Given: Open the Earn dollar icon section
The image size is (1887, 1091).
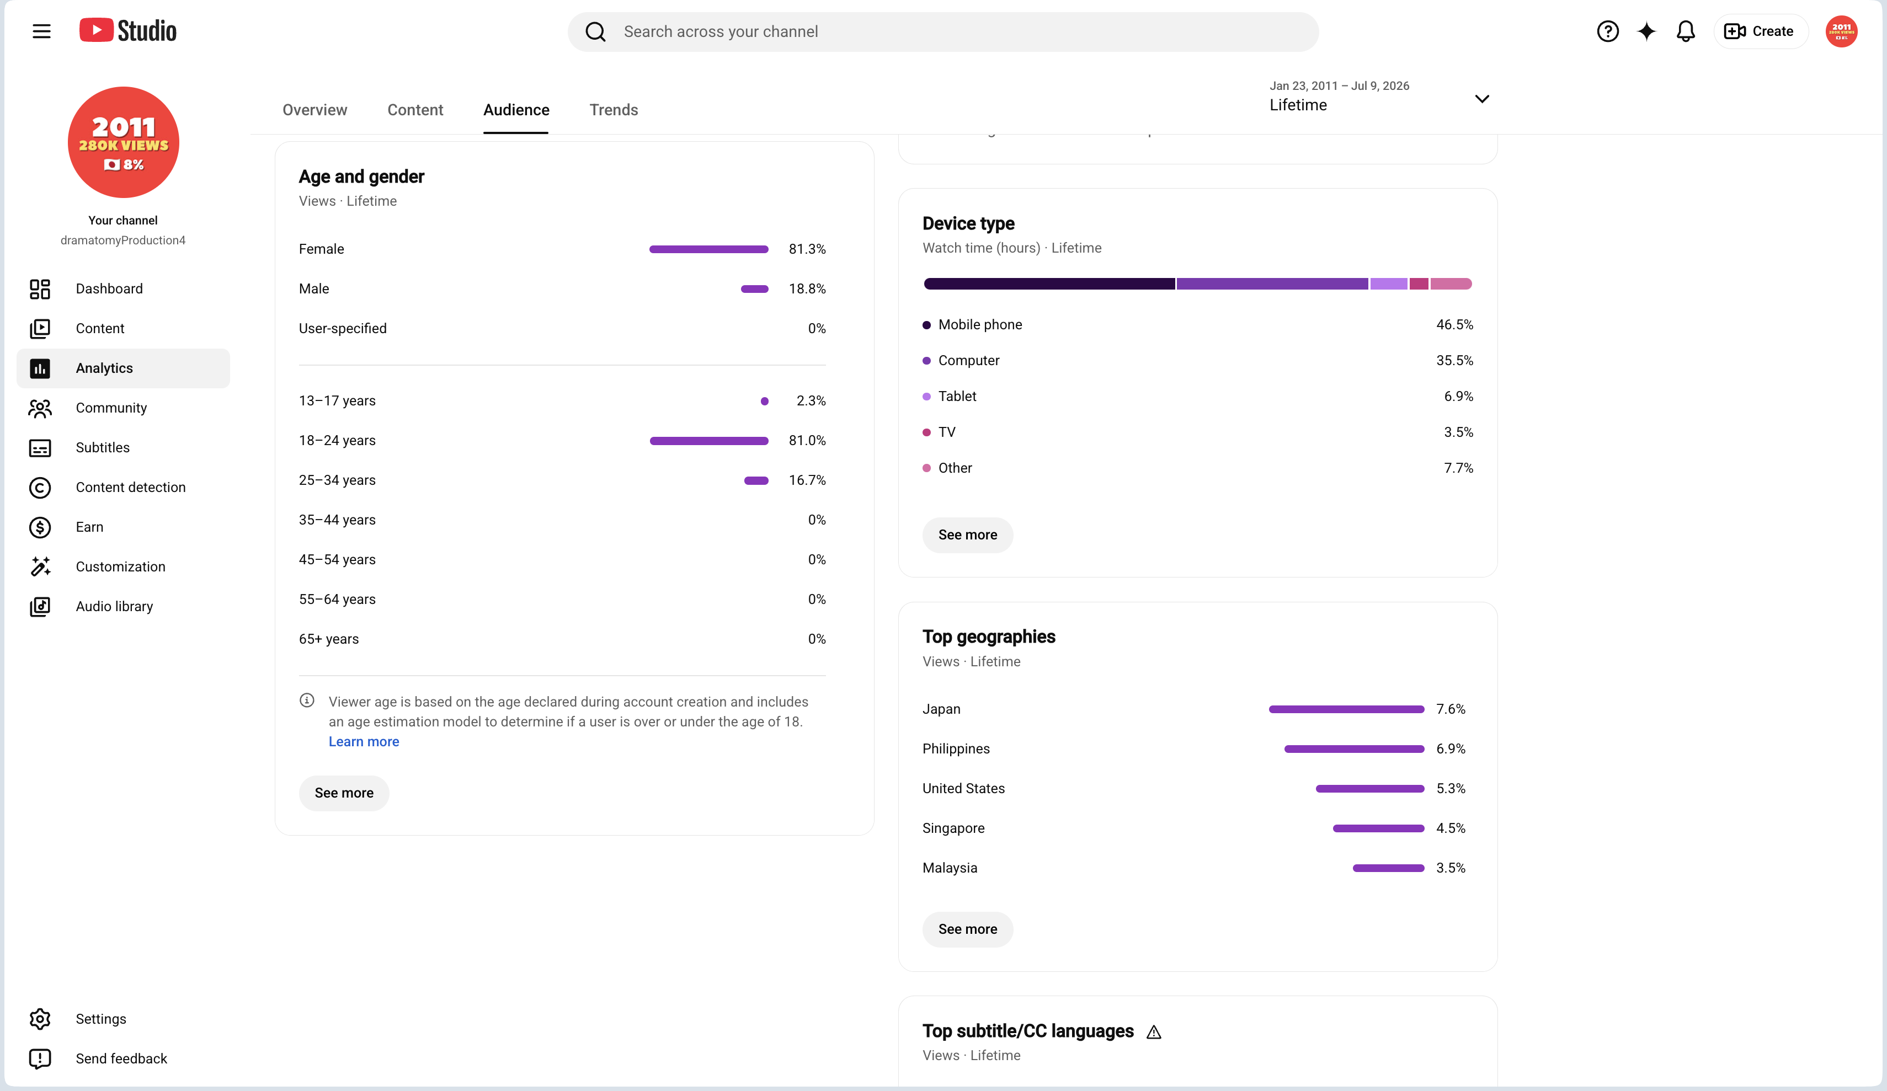Looking at the screenshot, I should click(x=40, y=527).
